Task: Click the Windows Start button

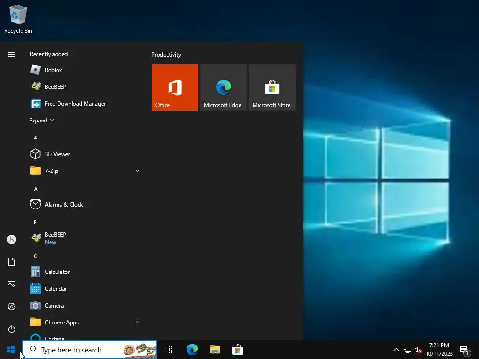Action: coord(11,350)
